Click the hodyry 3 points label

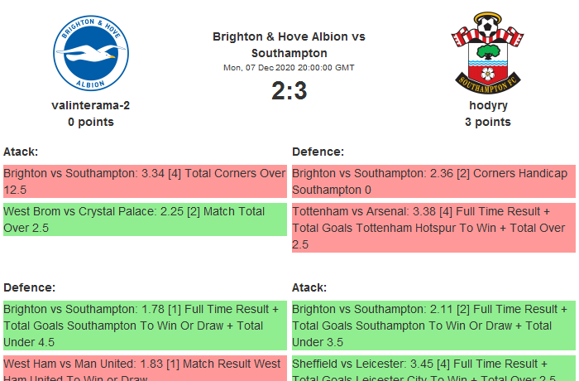click(x=488, y=122)
